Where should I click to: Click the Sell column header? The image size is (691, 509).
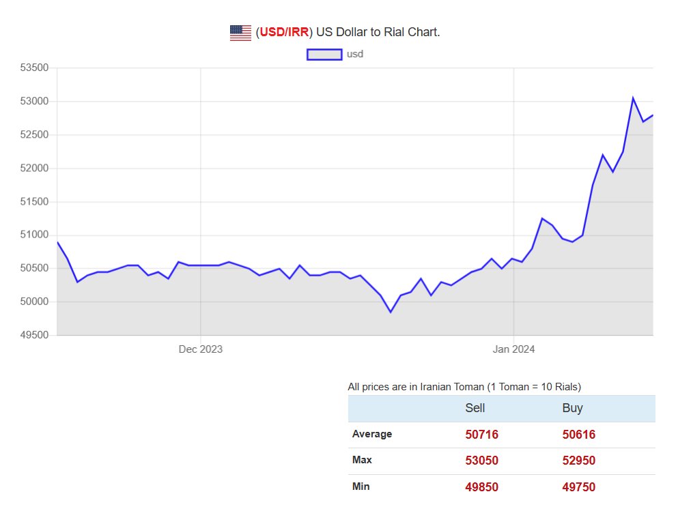click(475, 408)
